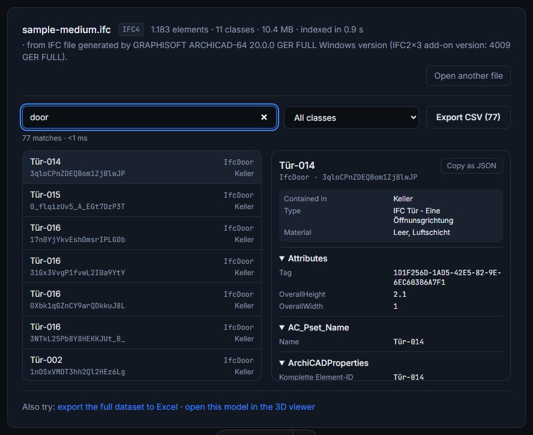Select the Tür-014 result row

click(142, 167)
